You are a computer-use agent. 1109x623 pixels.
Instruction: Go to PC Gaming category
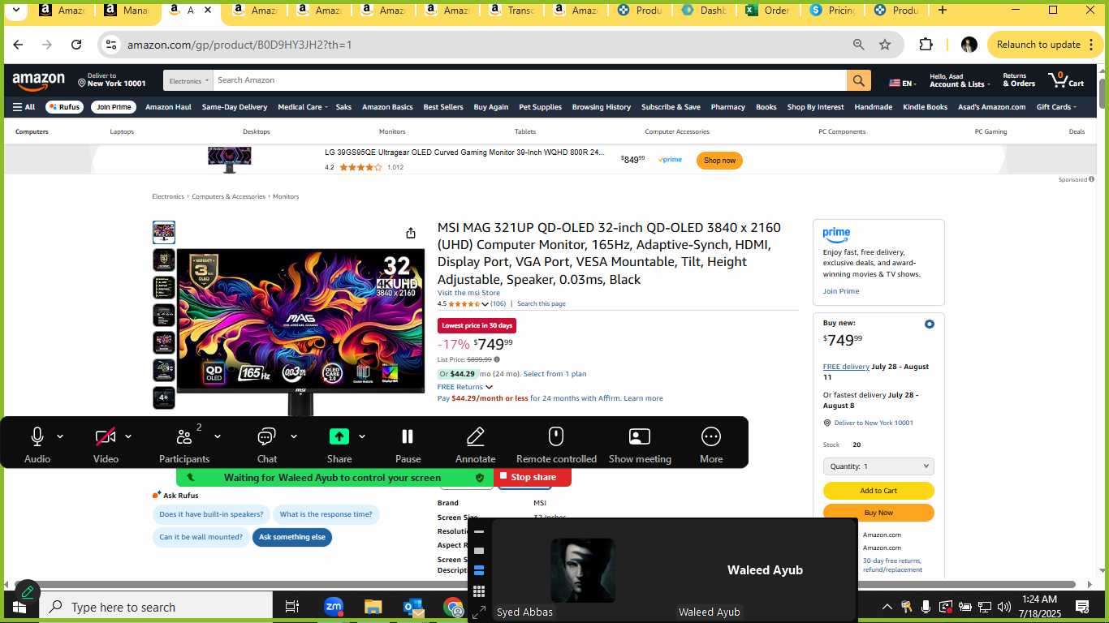990,131
